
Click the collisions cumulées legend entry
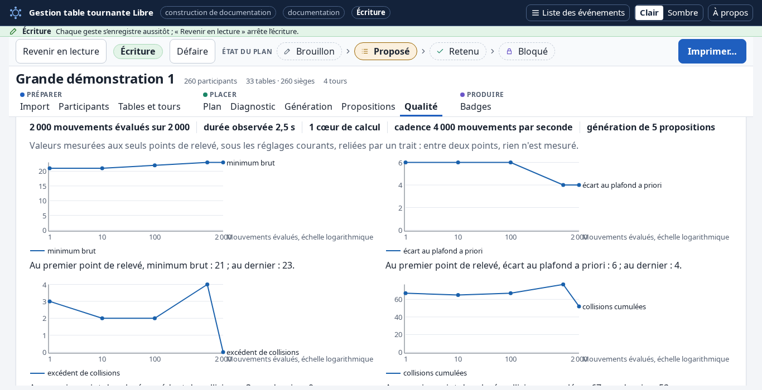[427, 373]
